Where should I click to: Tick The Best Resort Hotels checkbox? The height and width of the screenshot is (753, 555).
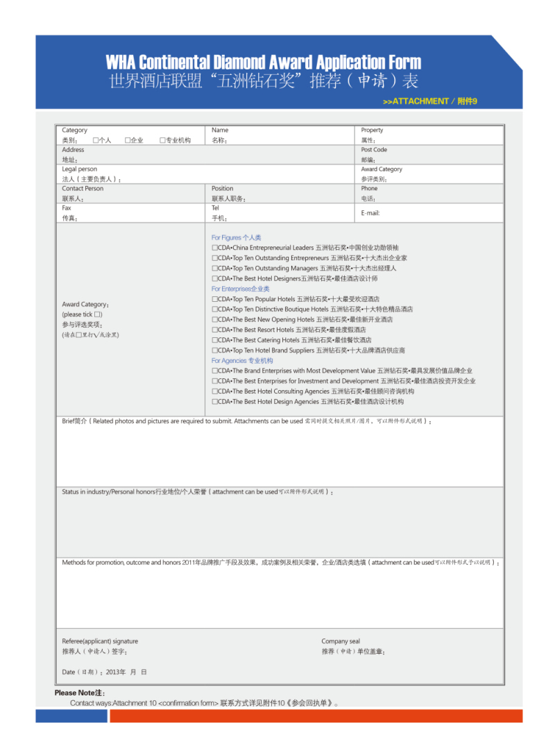click(x=215, y=330)
